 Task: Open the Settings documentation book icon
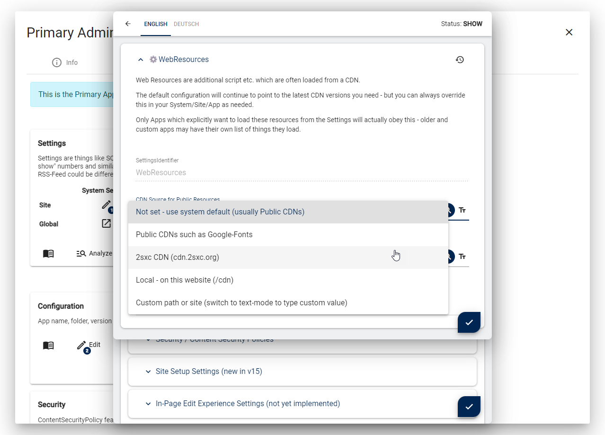[48, 253]
